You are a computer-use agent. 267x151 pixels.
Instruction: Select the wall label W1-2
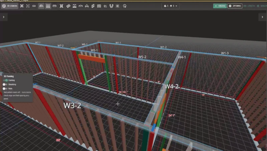(x=163, y=47)
